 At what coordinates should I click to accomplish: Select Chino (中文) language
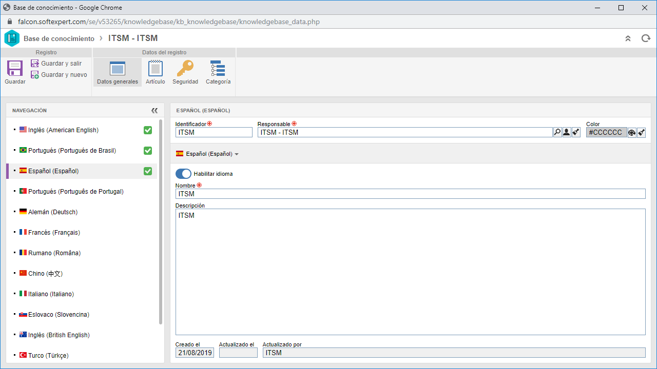point(82,274)
